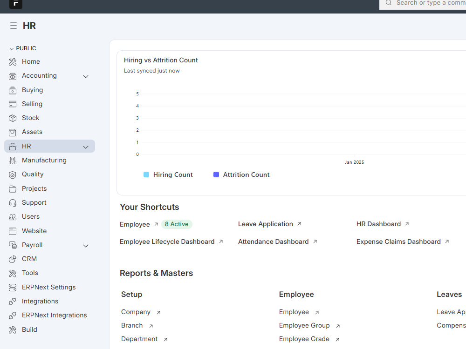Screen dimensions: 466x349
Task: Click the Quality shield icon
Action: coord(13,175)
